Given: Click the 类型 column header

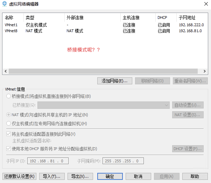Looking at the screenshot, I should click(x=44, y=17).
